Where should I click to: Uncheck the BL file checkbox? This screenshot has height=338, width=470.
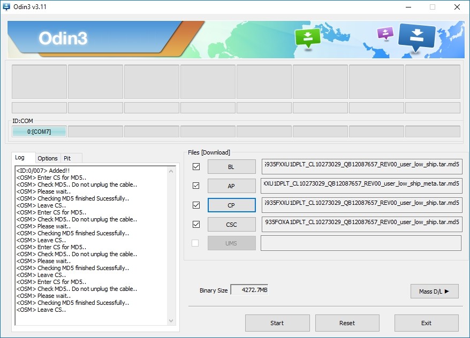(x=196, y=167)
